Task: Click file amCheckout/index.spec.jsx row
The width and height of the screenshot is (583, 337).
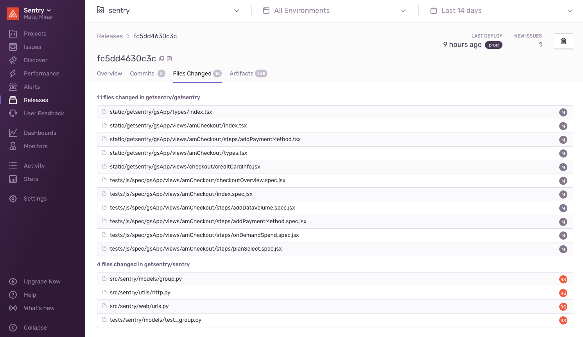Action: click(x=335, y=194)
